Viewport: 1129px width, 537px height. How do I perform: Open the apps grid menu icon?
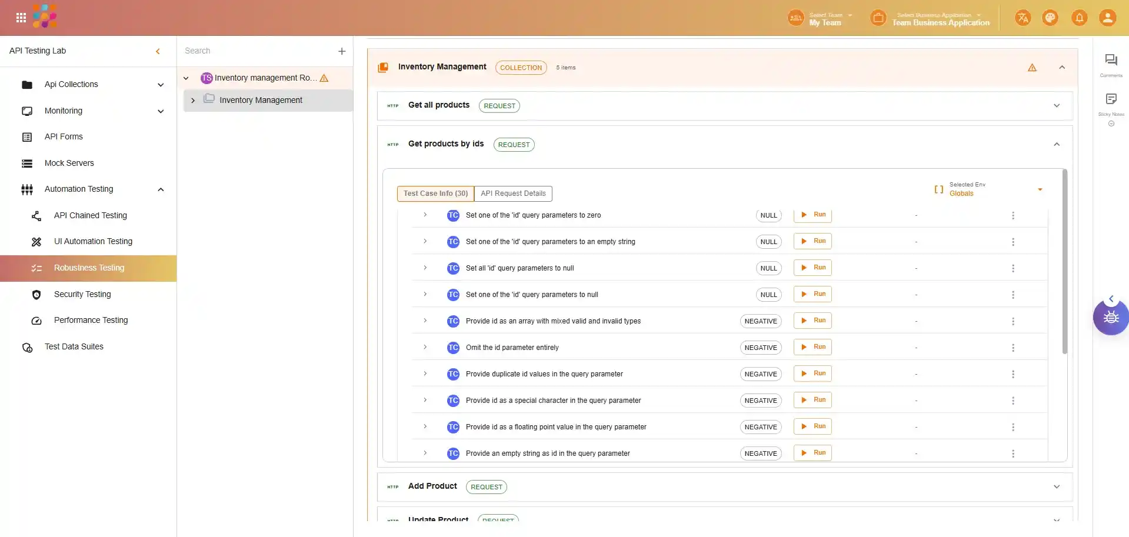[21, 18]
